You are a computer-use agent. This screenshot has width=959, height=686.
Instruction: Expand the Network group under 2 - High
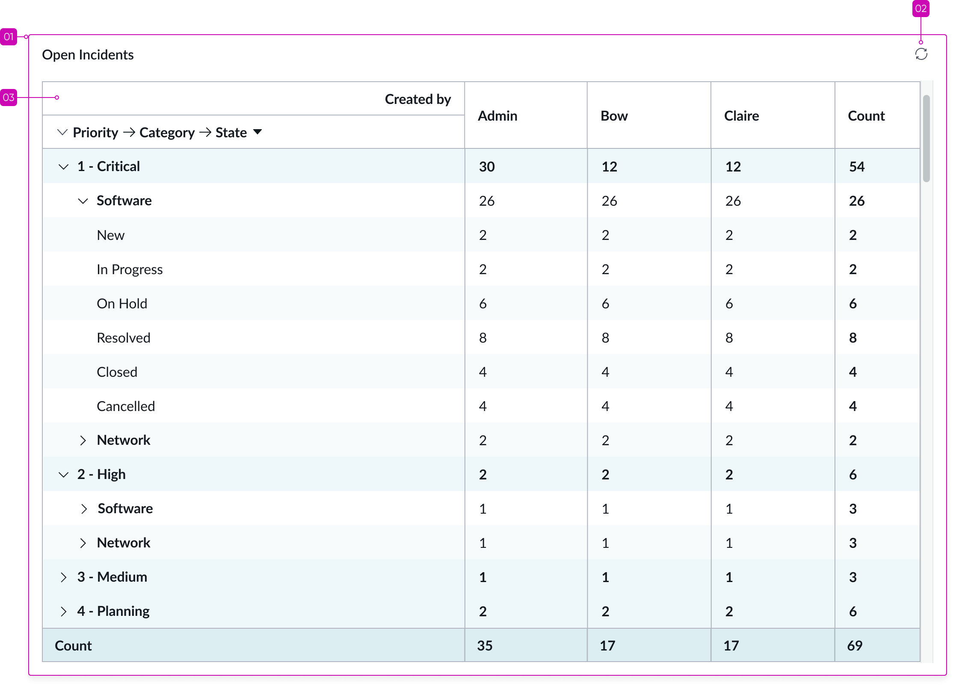tap(83, 543)
